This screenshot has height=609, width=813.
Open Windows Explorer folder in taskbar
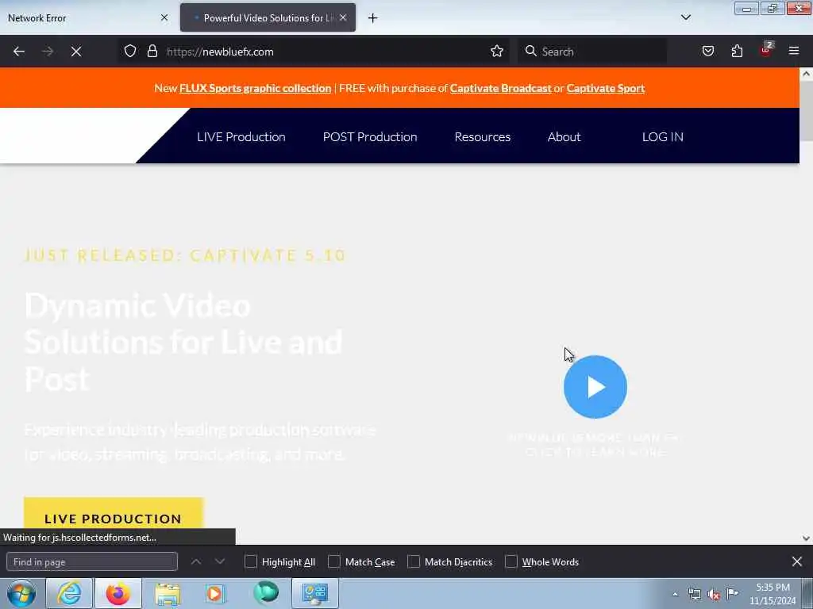point(168,593)
